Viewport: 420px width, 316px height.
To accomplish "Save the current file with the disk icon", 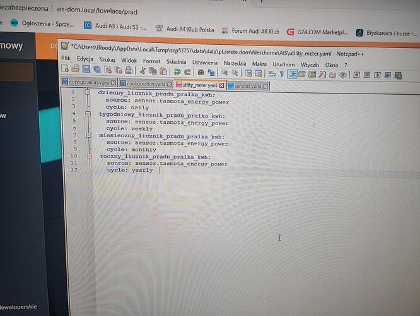I will point(86,70).
